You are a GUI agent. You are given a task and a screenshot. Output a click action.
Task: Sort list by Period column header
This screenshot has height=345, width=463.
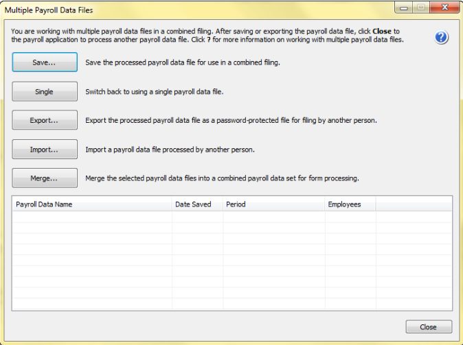[x=273, y=204]
